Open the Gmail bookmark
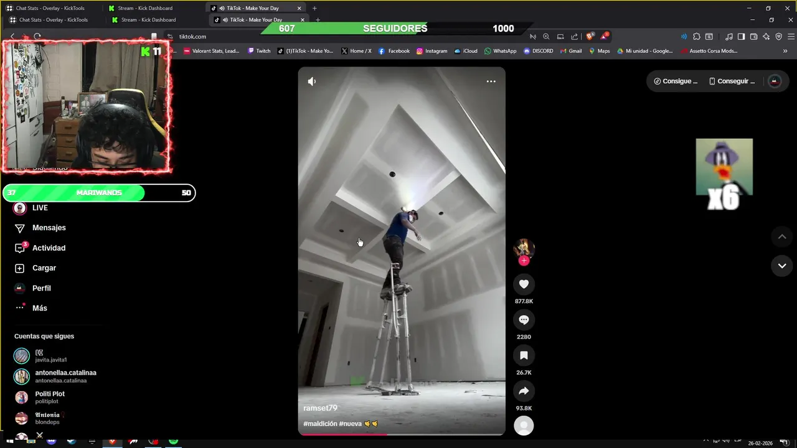This screenshot has height=448, width=797. 571,51
